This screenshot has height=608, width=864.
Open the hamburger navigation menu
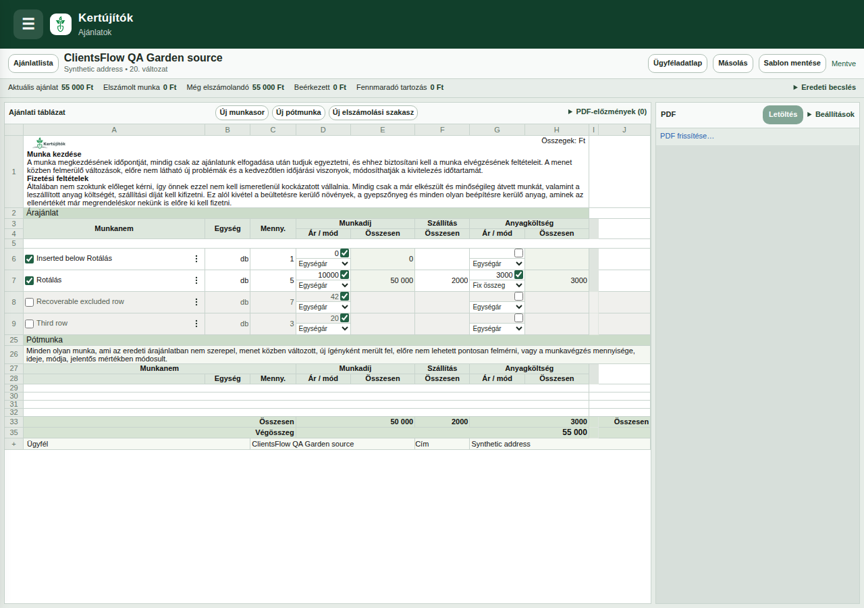[x=28, y=24]
